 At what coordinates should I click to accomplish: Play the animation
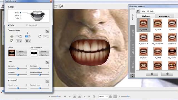[x=75, y=96]
